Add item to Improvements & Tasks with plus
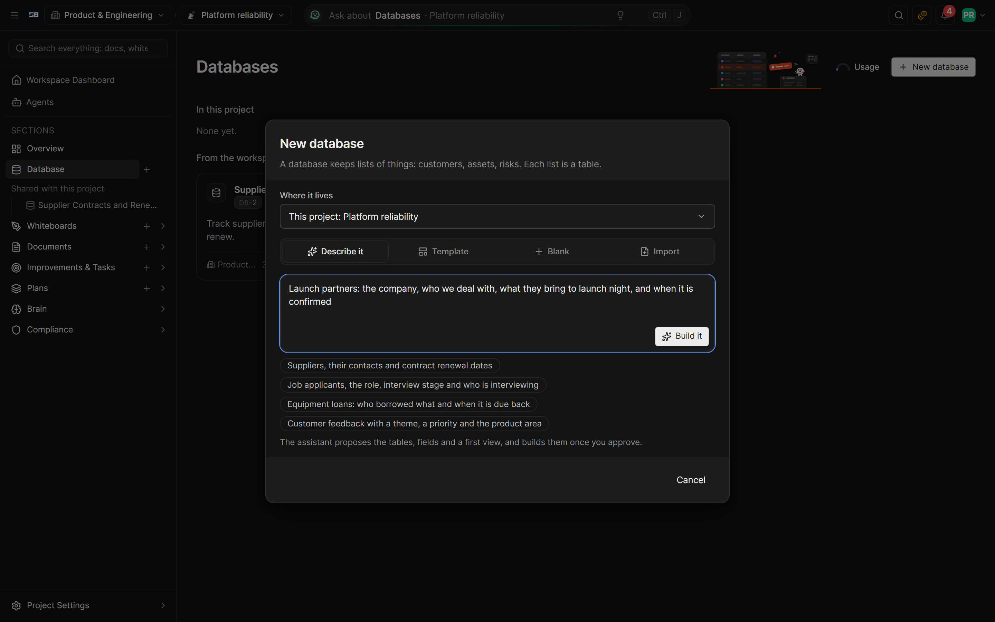 147,268
